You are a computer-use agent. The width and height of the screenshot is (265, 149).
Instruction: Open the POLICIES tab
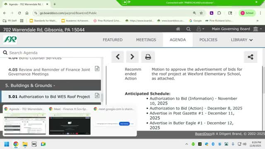pos(208,40)
